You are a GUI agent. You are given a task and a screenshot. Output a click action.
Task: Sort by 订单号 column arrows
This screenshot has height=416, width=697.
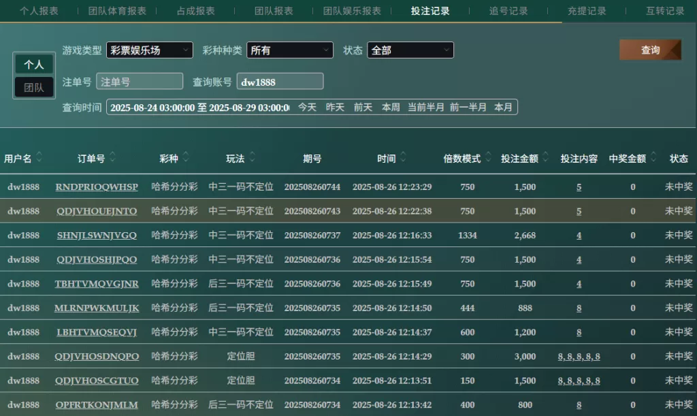pyautogui.click(x=112, y=157)
